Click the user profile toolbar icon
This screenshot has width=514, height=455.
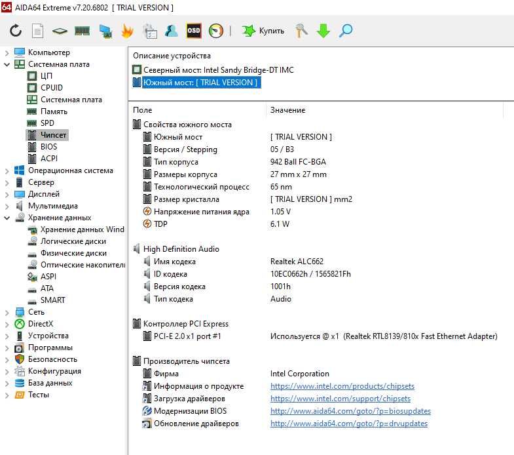[171, 31]
